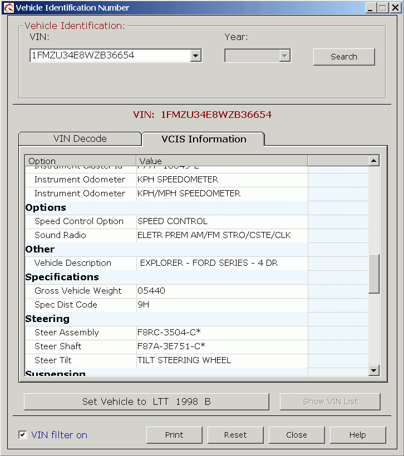Select the VCIS Information tab
This screenshot has height=456, width=404.
(204, 139)
